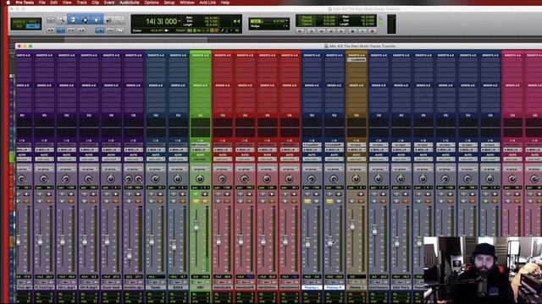The width and height of the screenshot is (542, 304).
Task: Click the Stop transport button
Action: pyautogui.click(x=352, y=31)
